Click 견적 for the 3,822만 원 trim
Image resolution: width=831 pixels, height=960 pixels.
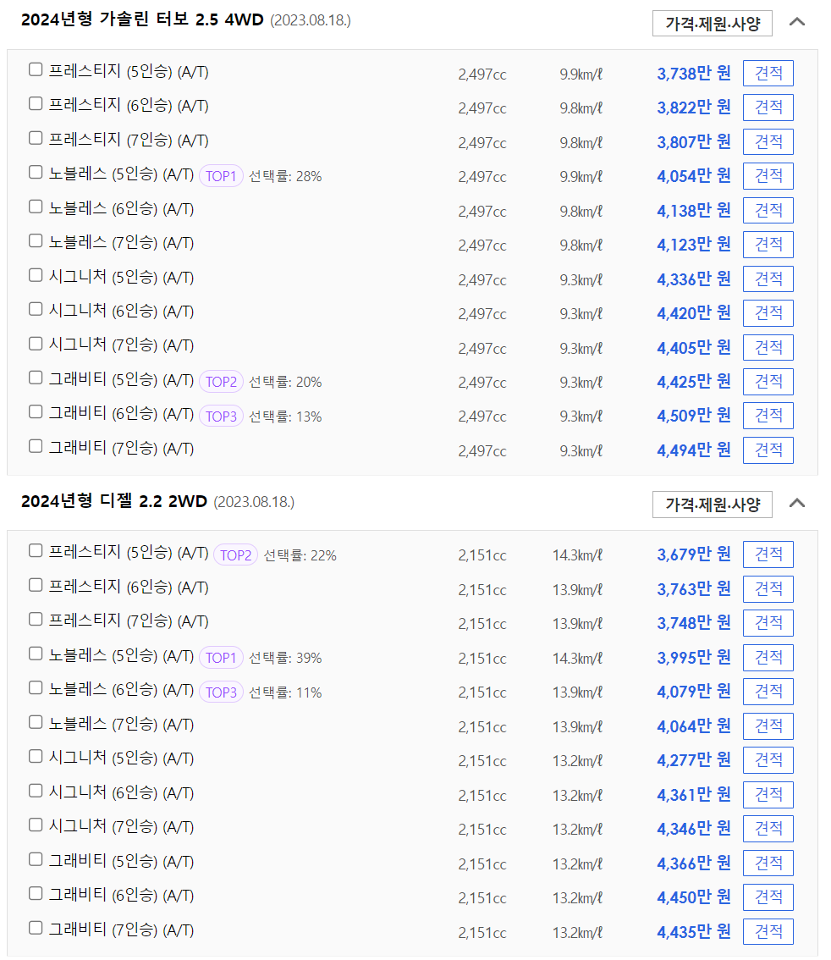(768, 108)
